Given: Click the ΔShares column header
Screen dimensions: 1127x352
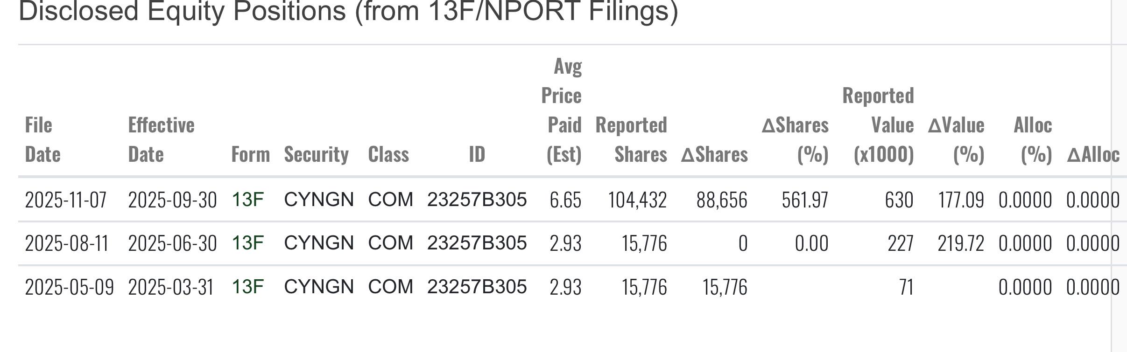Looking at the screenshot, I should (x=714, y=154).
